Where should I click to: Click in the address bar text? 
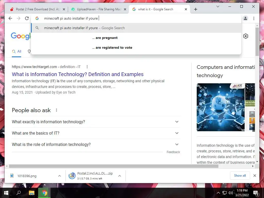(71, 18)
